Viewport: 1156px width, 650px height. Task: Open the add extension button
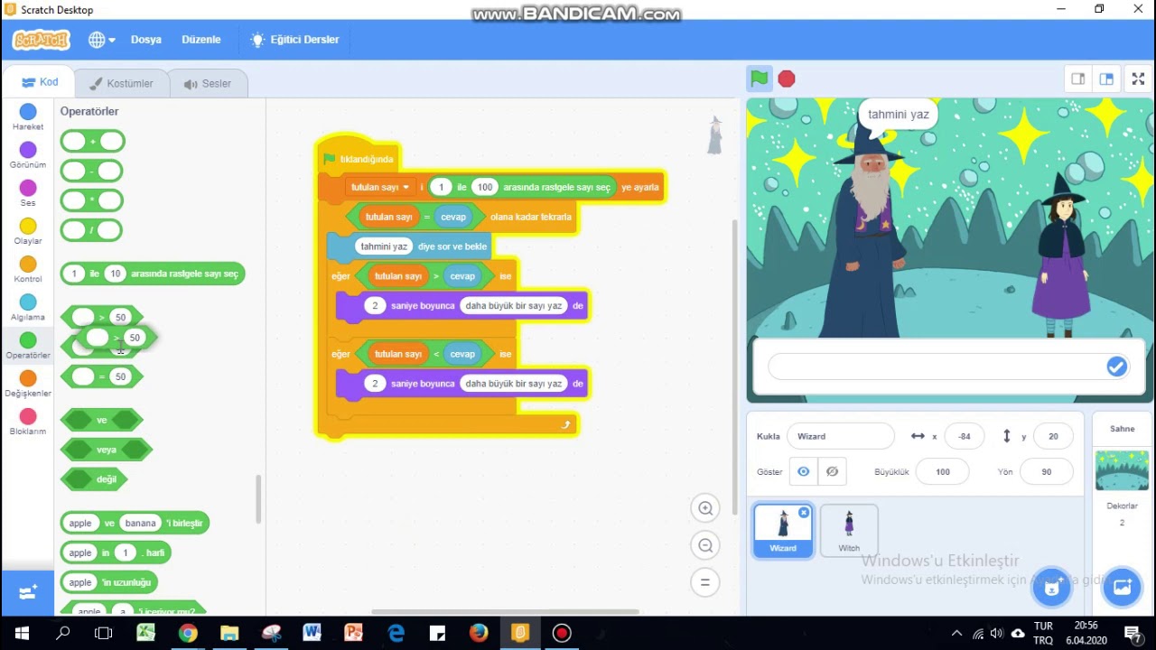click(28, 592)
